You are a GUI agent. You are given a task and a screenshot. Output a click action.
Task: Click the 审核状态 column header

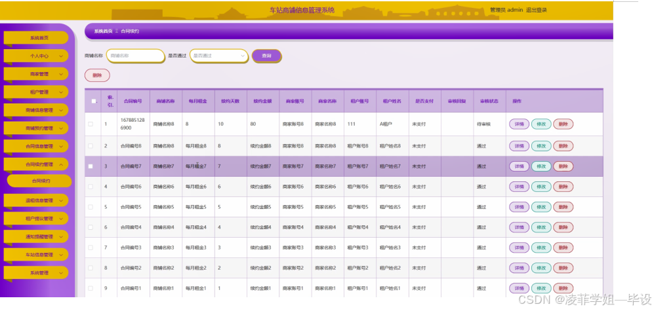point(489,101)
